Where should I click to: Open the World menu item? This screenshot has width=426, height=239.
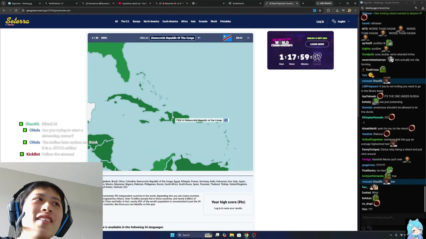(214, 22)
